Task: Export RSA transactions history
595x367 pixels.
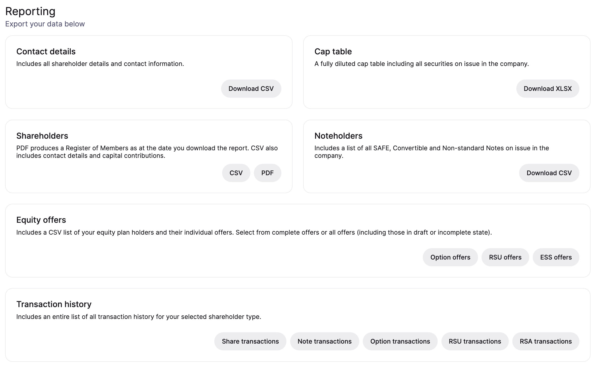Action: [x=546, y=341]
